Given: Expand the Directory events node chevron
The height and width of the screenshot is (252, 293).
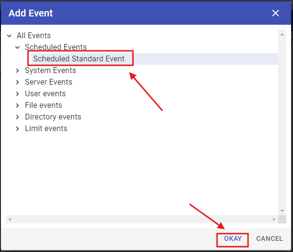Looking at the screenshot, I should point(18,117).
